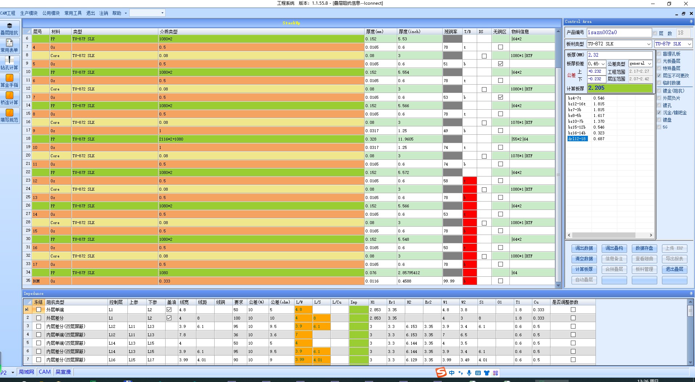Viewport: 695px width, 382px height.
Task: Toggle 无铜区 checkbox in row 9
Action: [x=500, y=64]
